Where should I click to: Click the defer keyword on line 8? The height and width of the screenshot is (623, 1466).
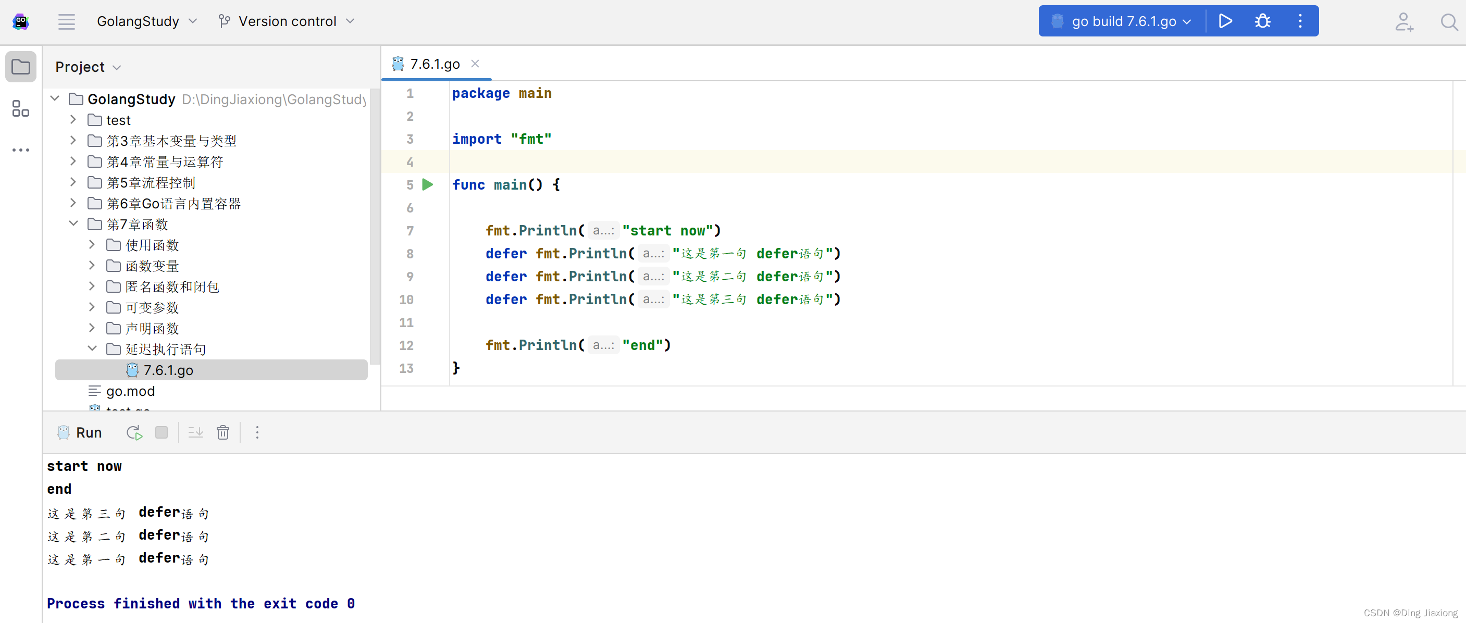(x=506, y=253)
